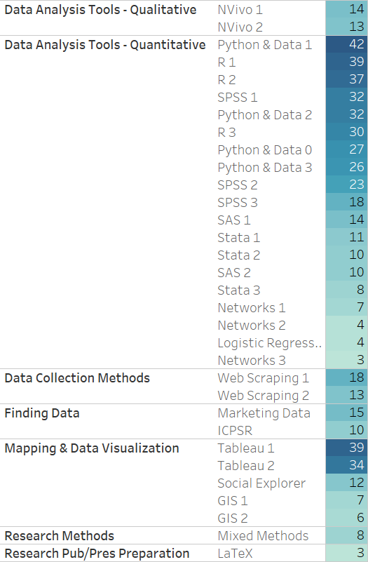Screen dimensions: 368x562
Task: Click the 'R 2' row label
Action: (226, 80)
